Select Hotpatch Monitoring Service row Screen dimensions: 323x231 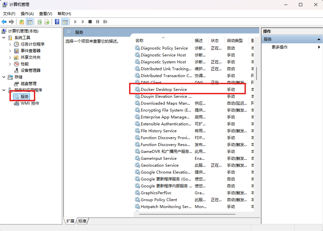(x=194, y=206)
